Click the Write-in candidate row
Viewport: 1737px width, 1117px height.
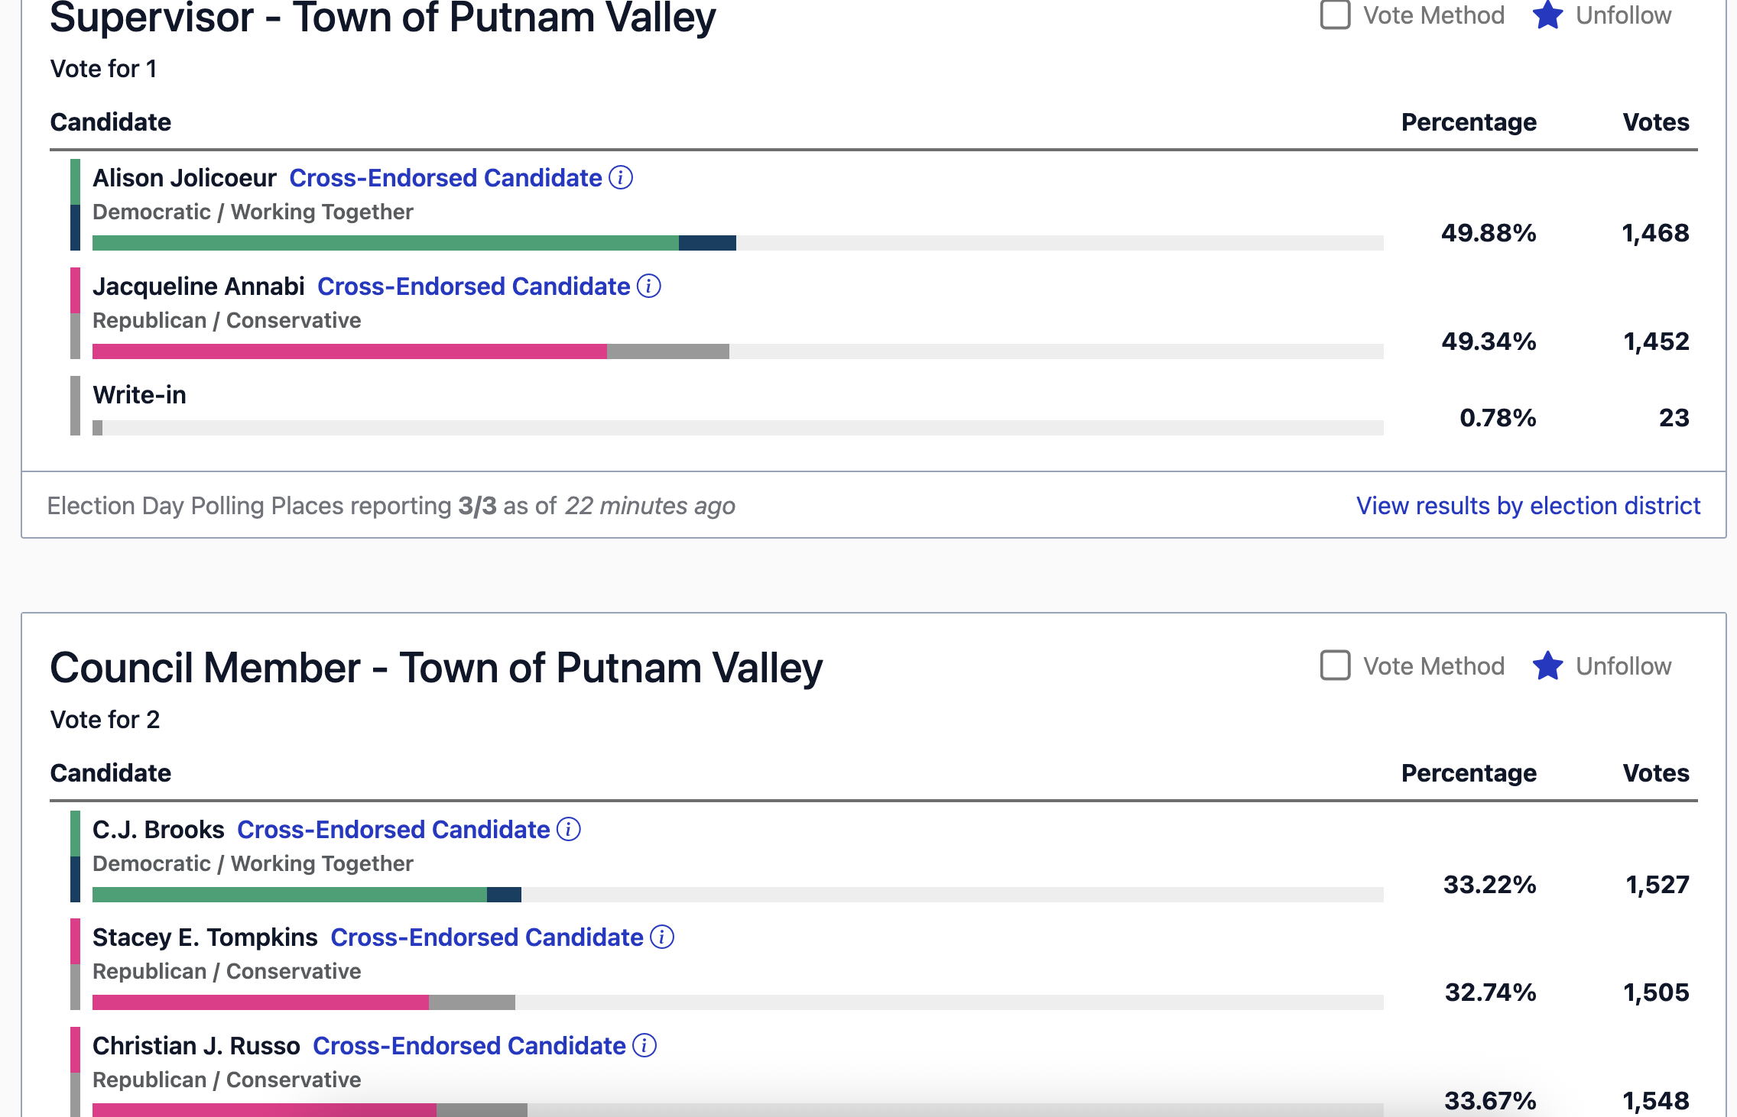[139, 395]
